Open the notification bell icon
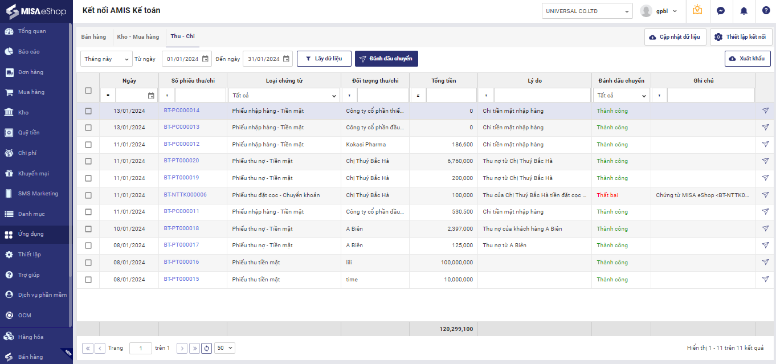This screenshot has width=776, height=364. [x=744, y=11]
